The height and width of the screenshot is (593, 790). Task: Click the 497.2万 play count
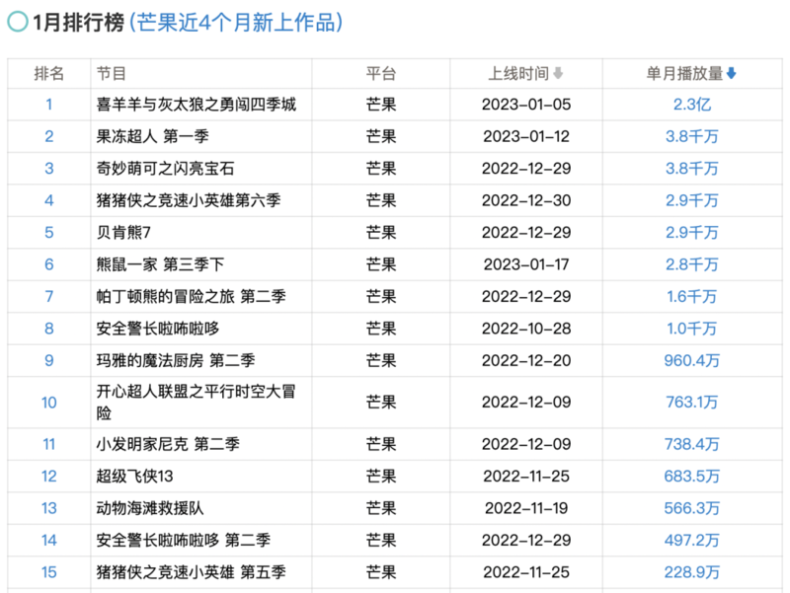click(692, 540)
